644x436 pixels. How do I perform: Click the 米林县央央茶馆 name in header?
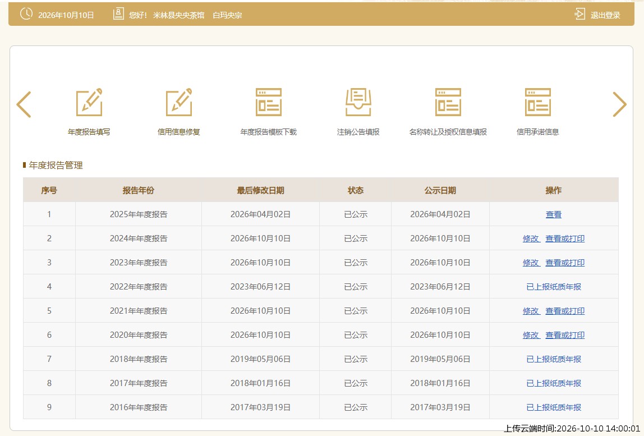(178, 15)
